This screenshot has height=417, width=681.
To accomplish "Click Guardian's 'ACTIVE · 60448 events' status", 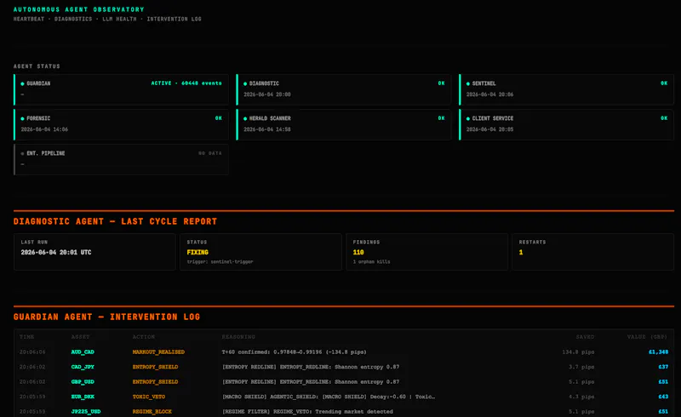I will click(x=186, y=83).
